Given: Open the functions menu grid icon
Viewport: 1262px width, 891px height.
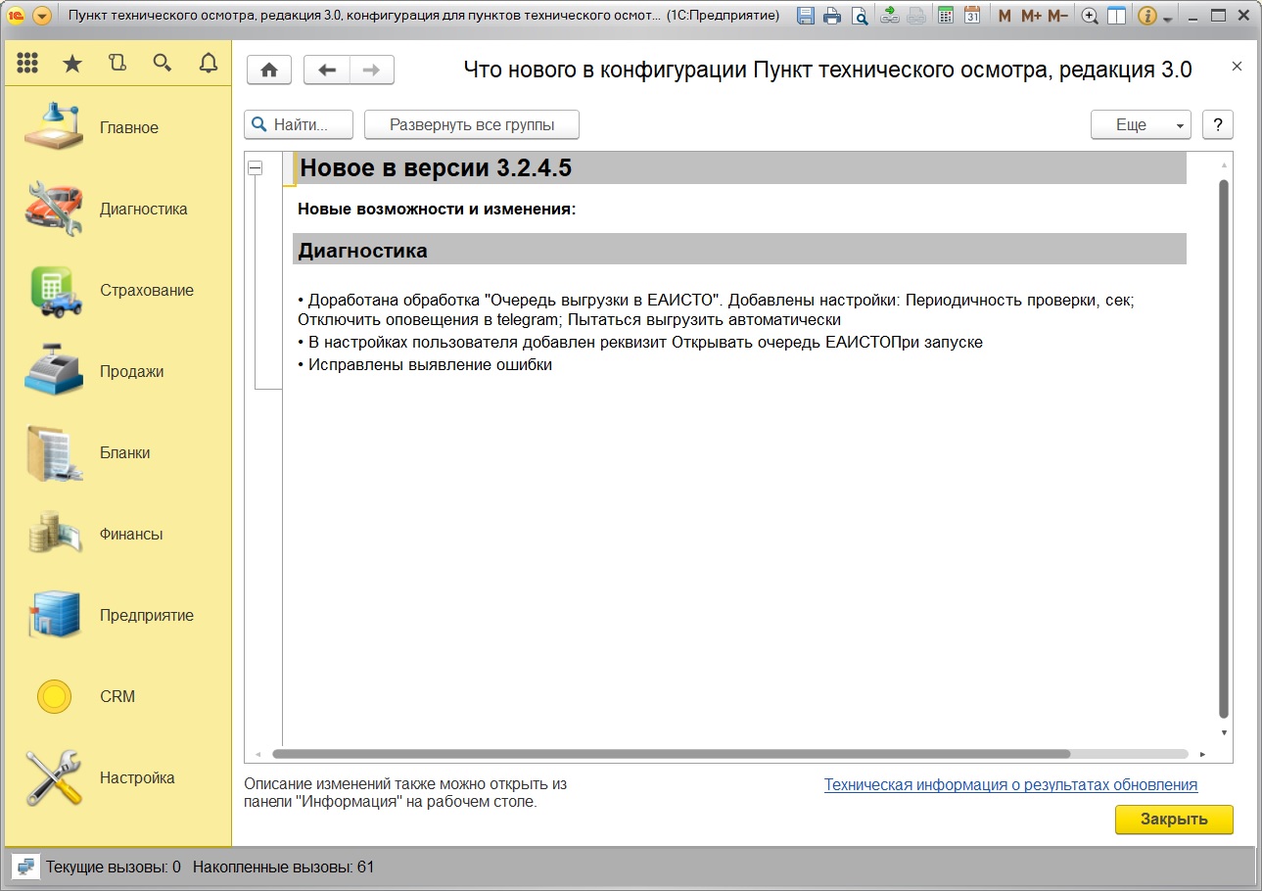Looking at the screenshot, I should click(x=27, y=64).
